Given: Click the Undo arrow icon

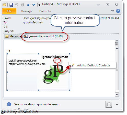Looking at the screenshot, I should (x=17, y=5).
